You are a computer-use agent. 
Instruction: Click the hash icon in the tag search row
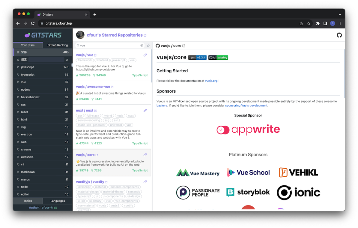coord(67,60)
